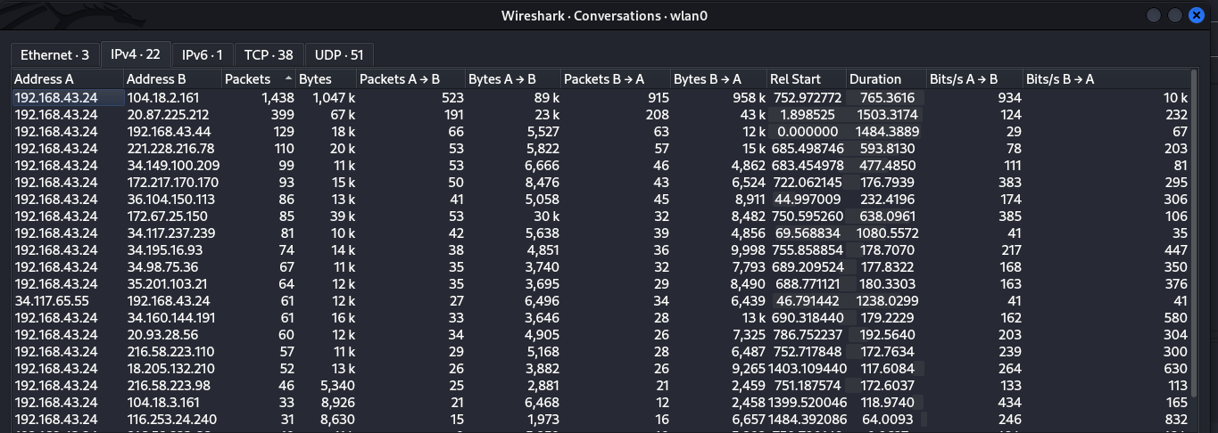Select the 104.18.2.161 conversation row
Image resolution: width=1218 pixels, height=433 pixels.
pyautogui.click(x=601, y=97)
